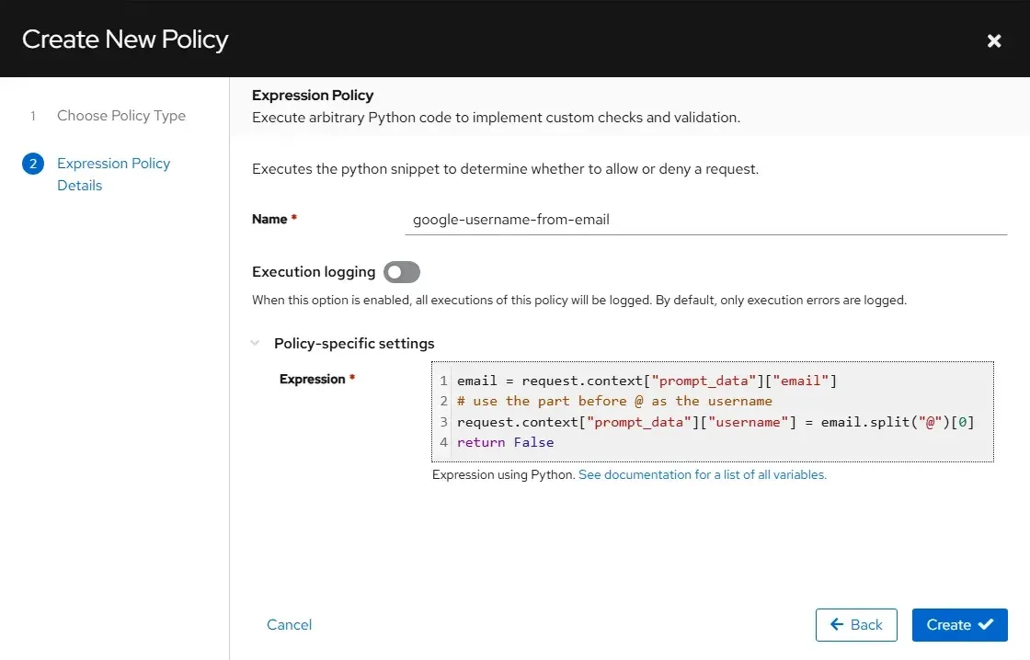
Task: Click the 'Expression using Python.' helper text
Action: click(503, 475)
